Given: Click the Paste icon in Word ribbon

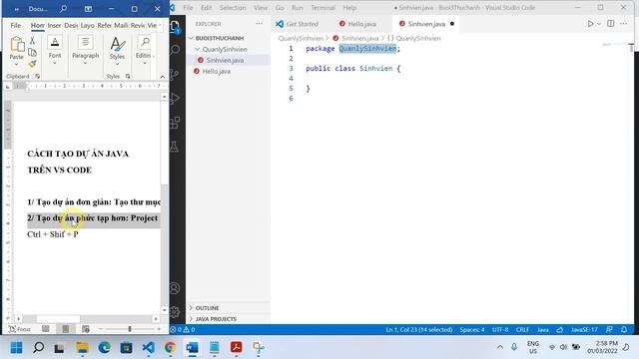Looking at the screenshot, I should pyautogui.click(x=17, y=44).
